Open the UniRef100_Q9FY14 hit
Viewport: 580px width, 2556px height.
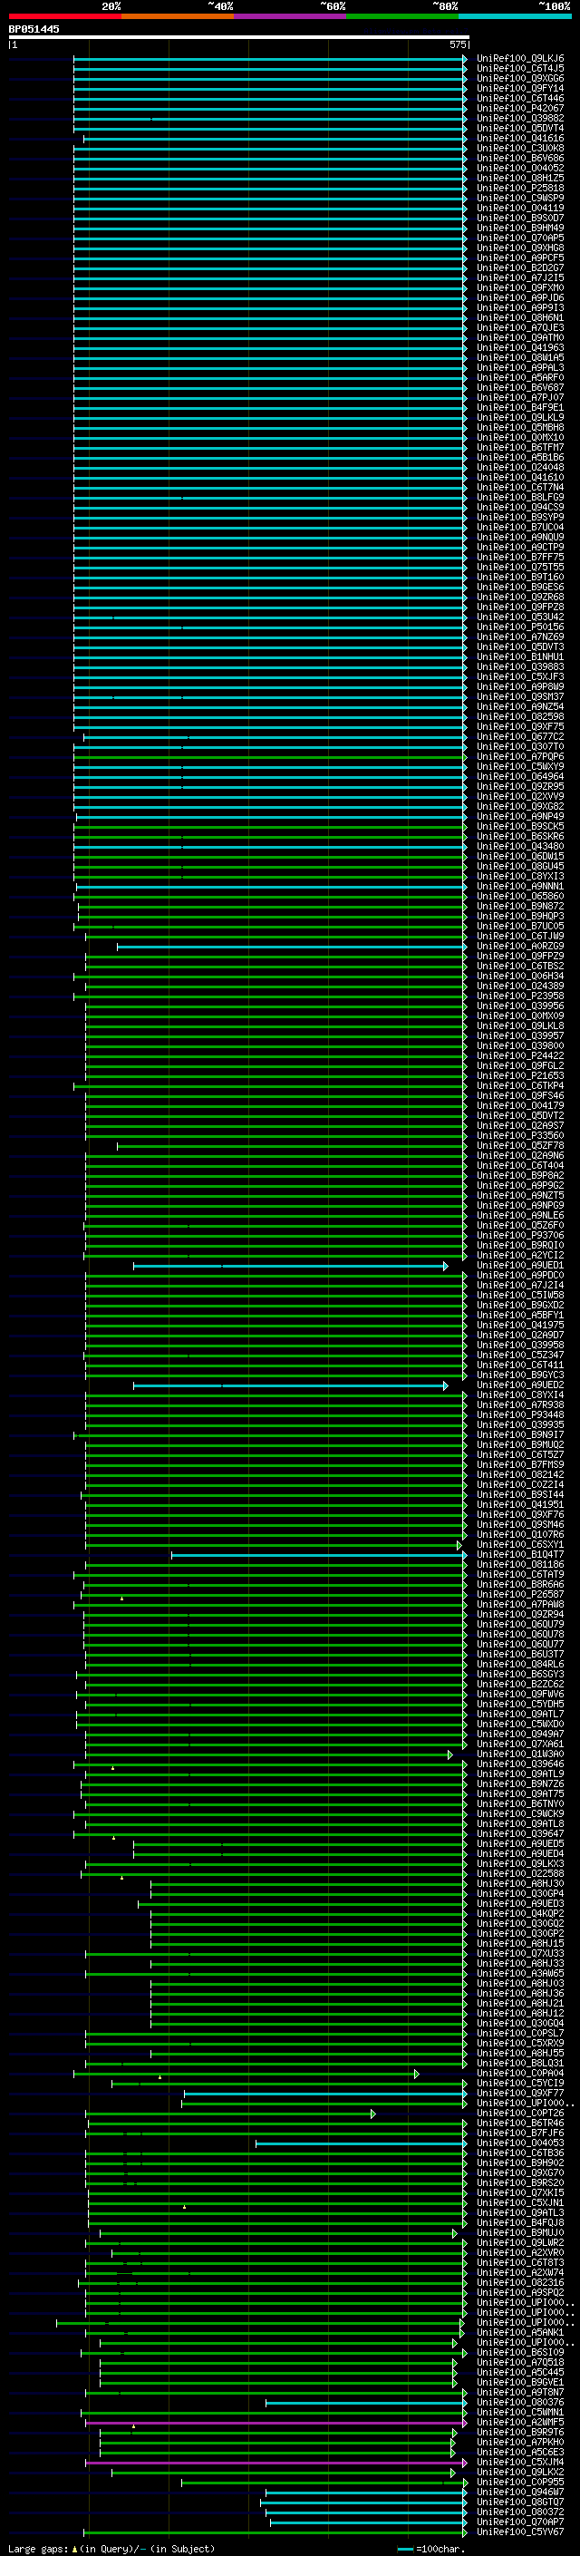(520, 88)
